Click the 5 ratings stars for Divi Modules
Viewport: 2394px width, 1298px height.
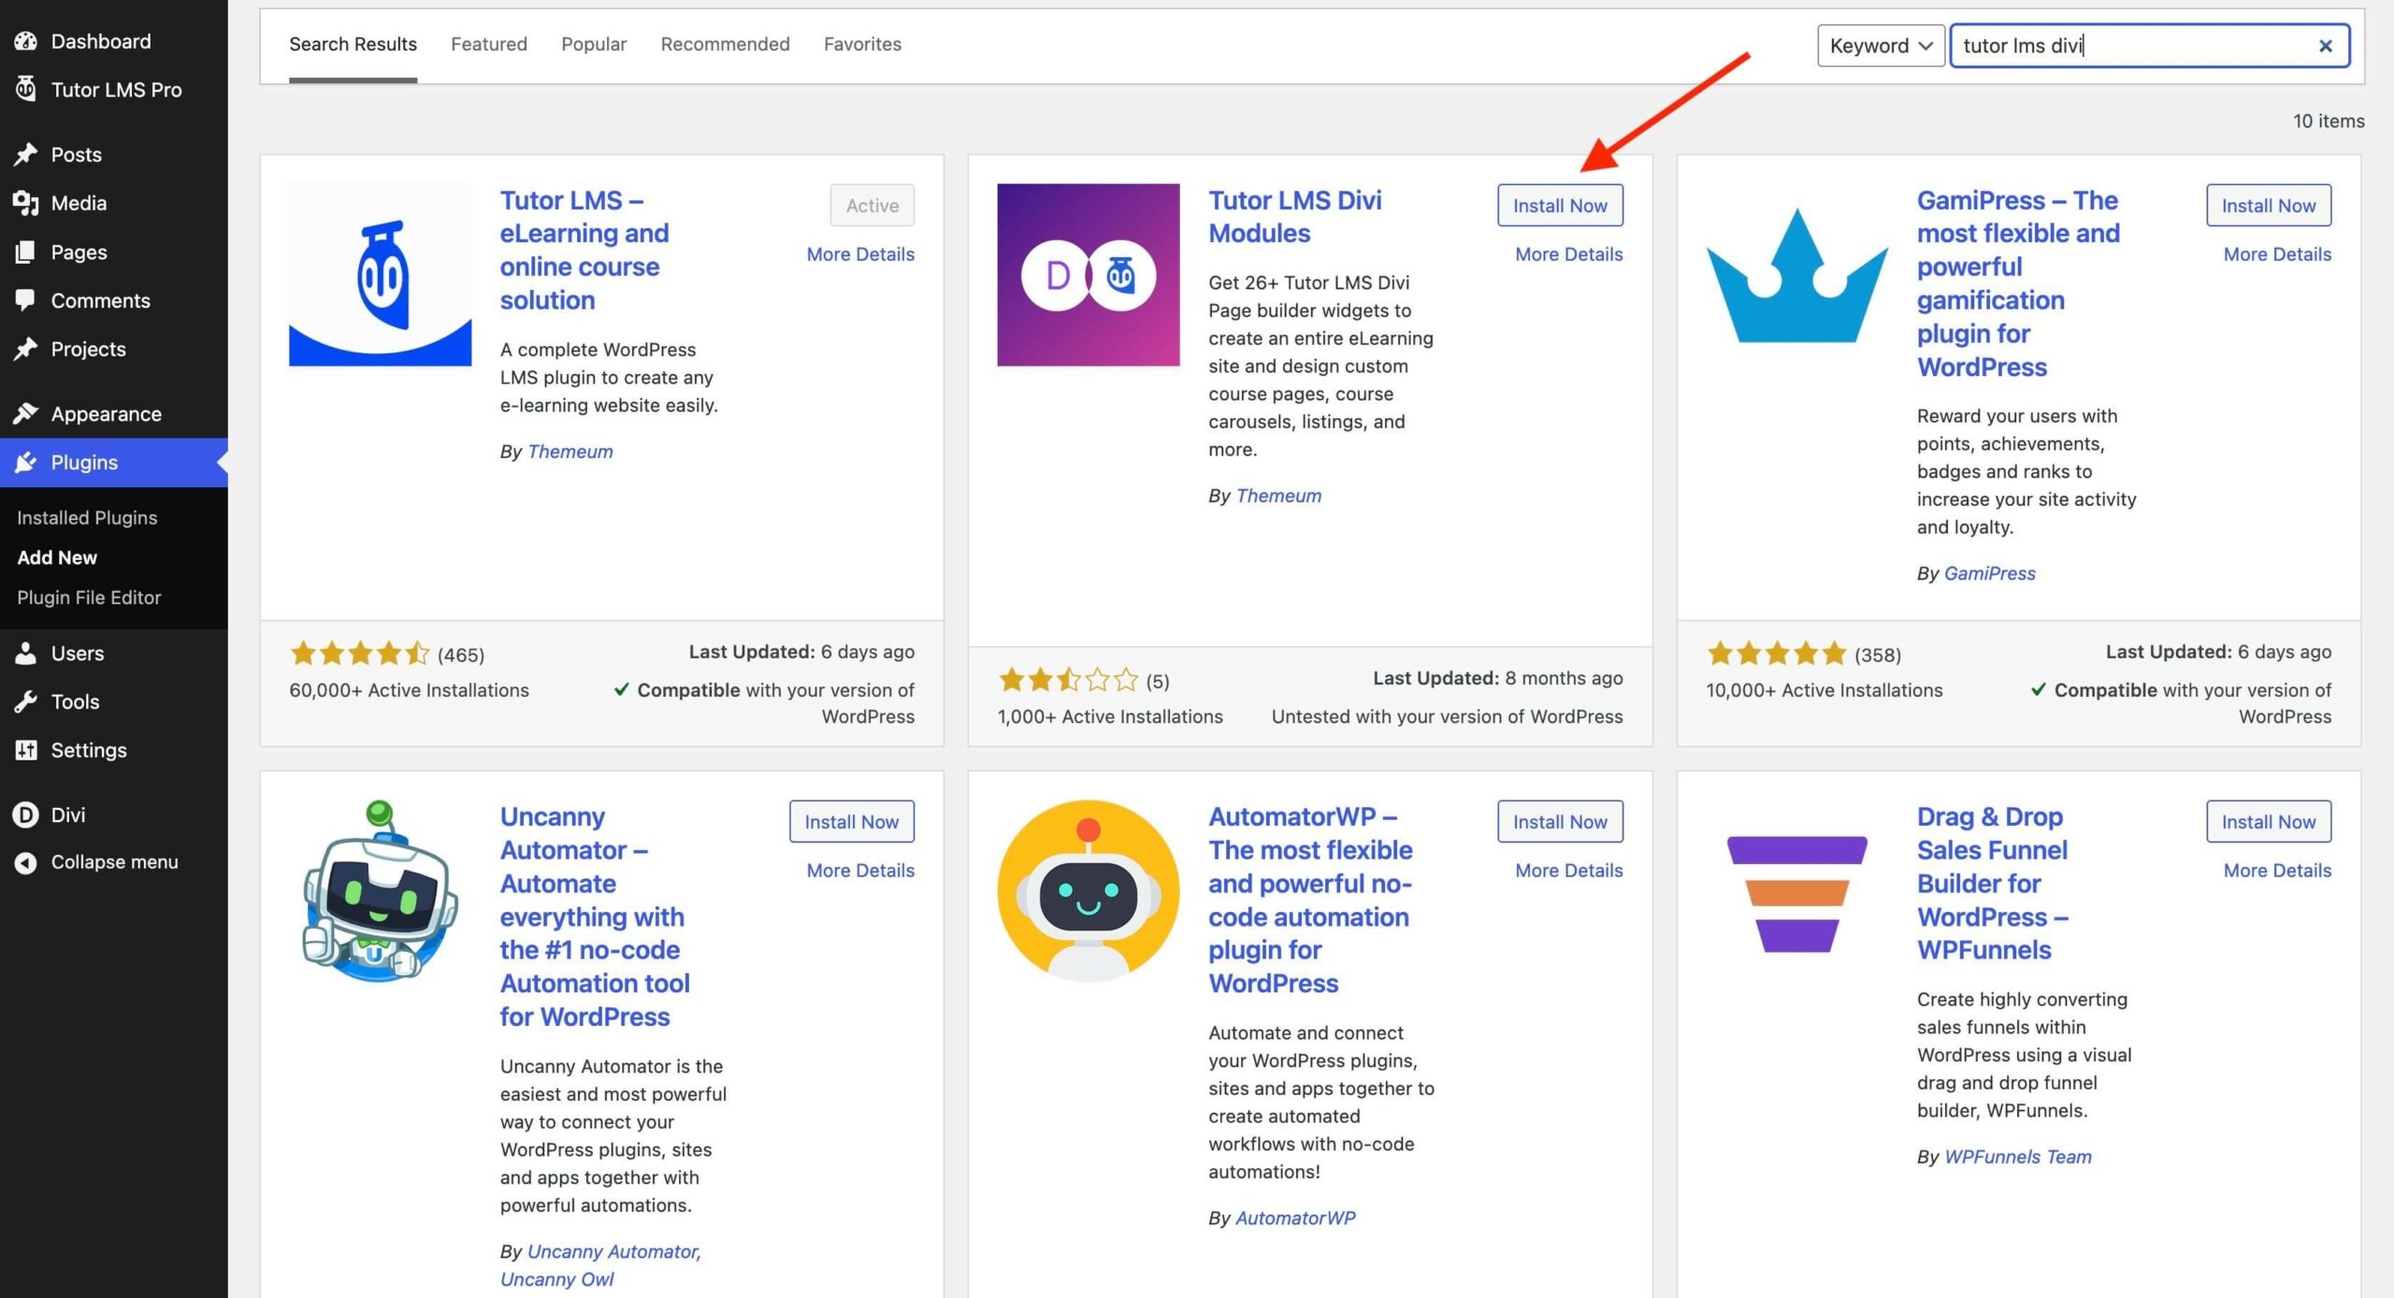click(x=1068, y=680)
